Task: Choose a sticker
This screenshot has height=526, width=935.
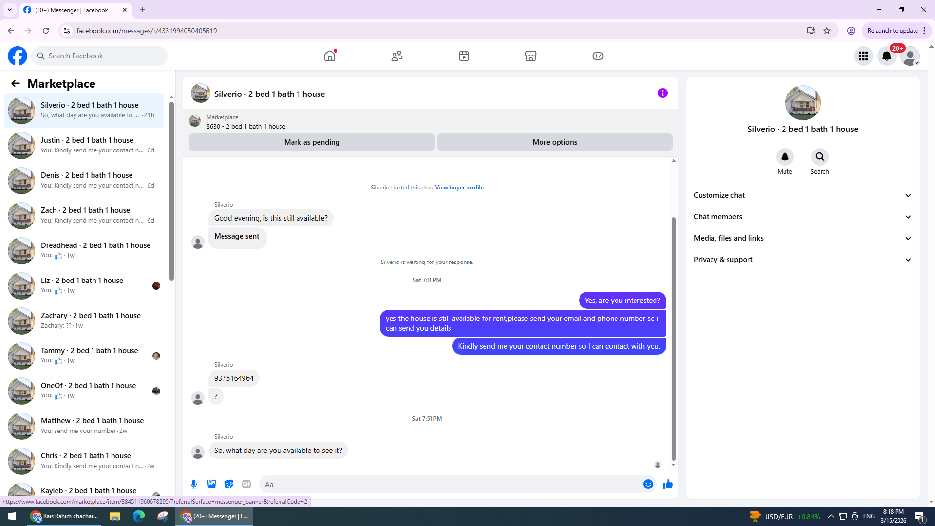Action: 229,484
